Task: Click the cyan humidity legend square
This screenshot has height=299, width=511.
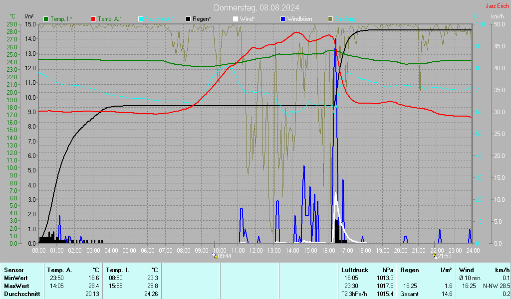Action: click(x=141, y=19)
